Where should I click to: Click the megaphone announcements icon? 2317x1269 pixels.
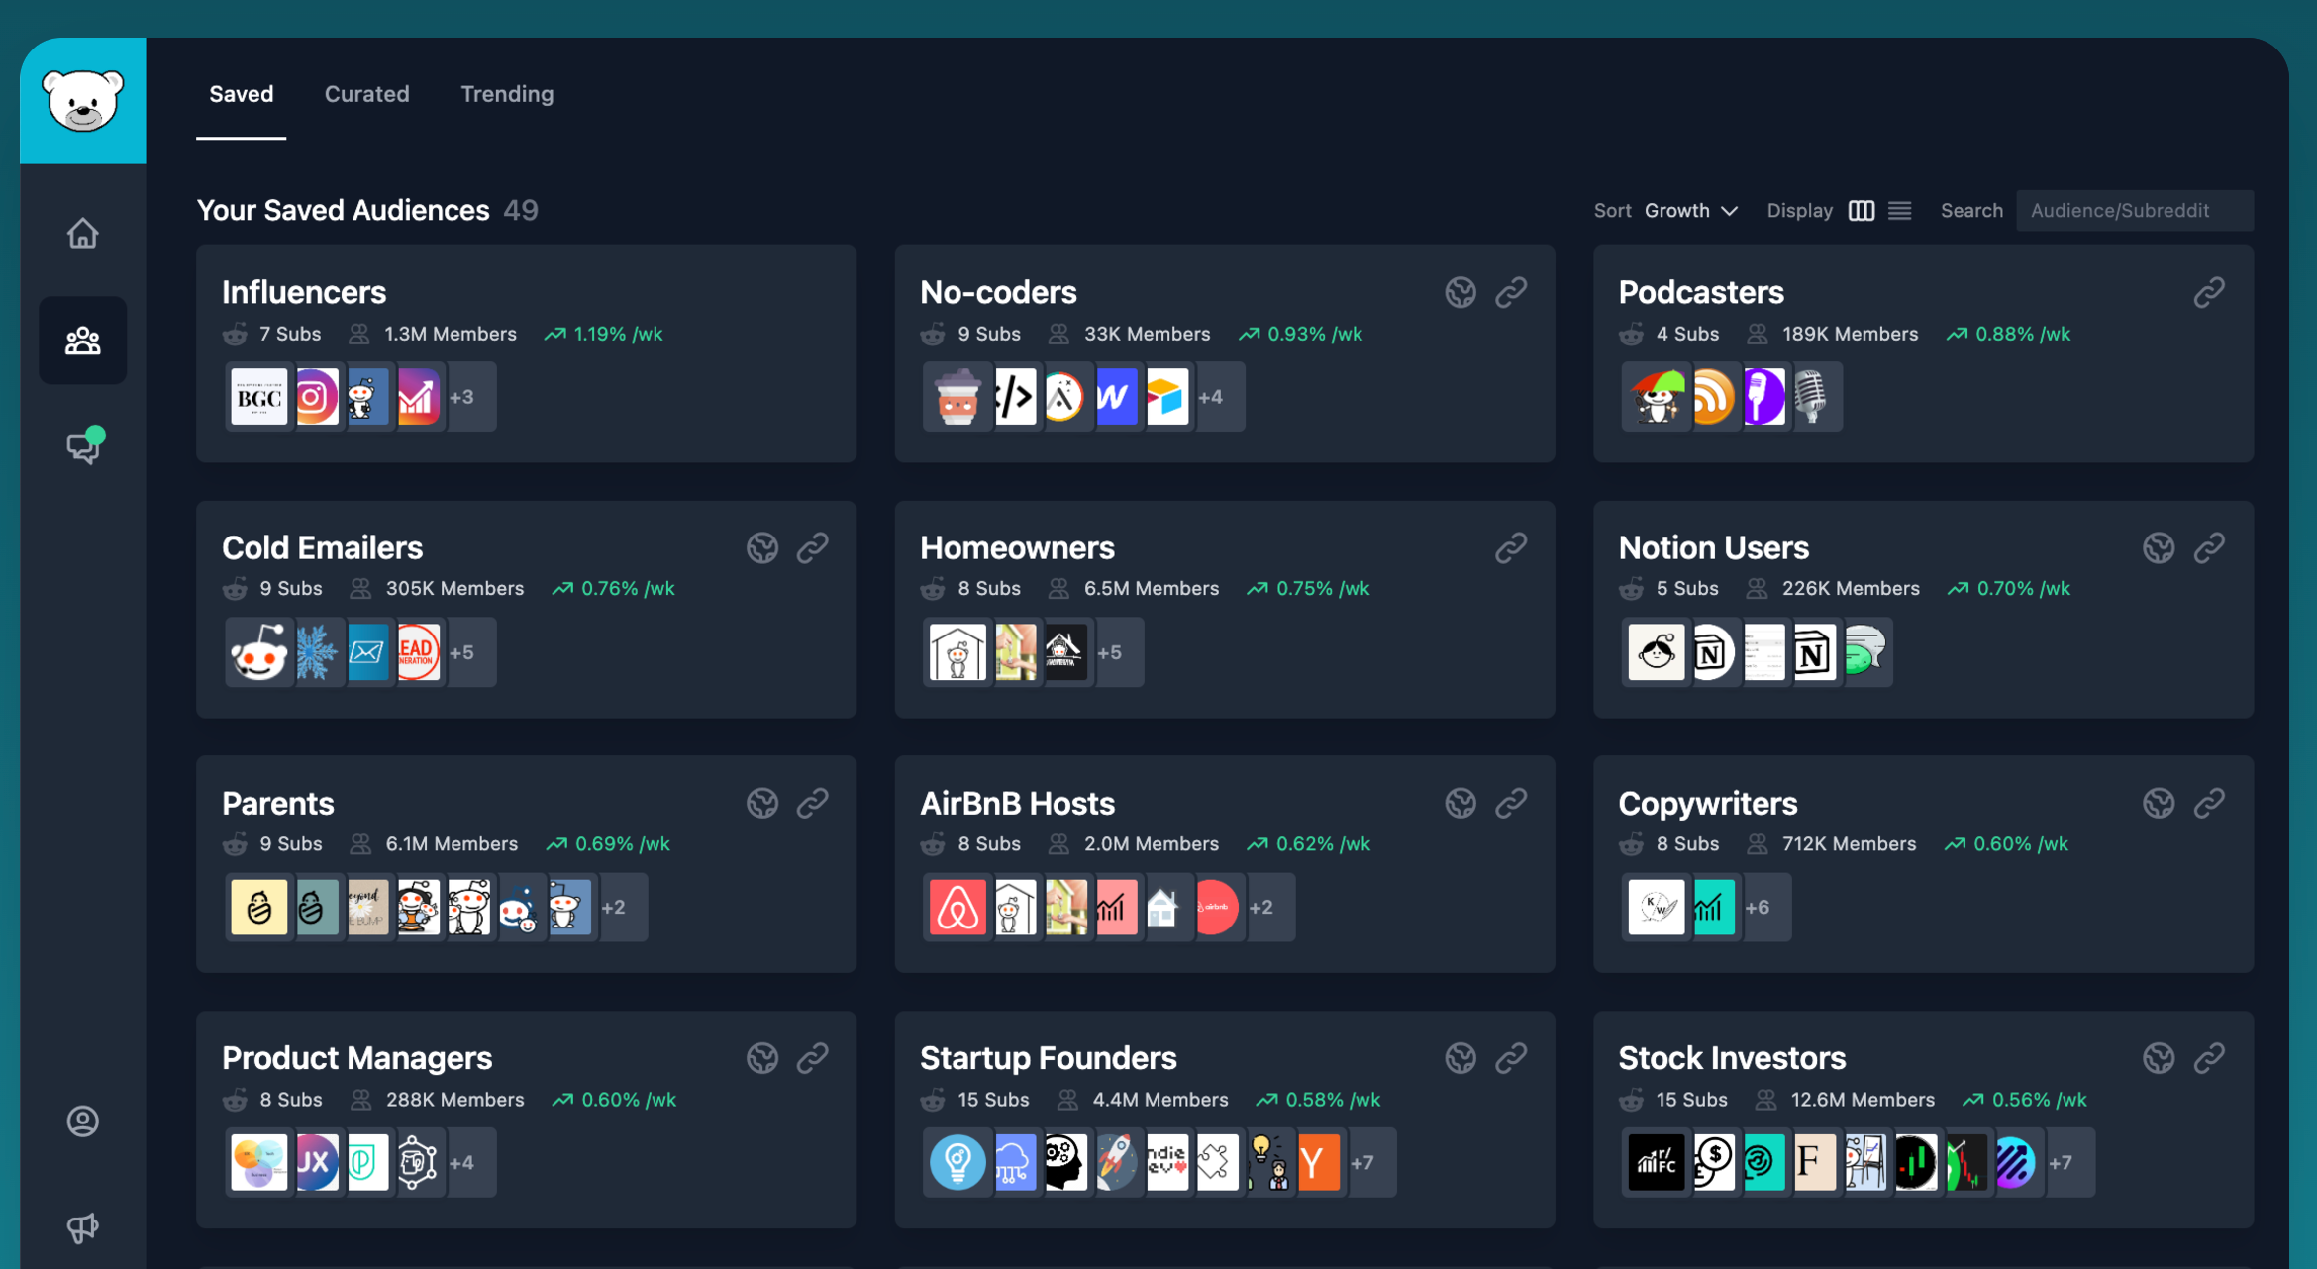(82, 1227)
